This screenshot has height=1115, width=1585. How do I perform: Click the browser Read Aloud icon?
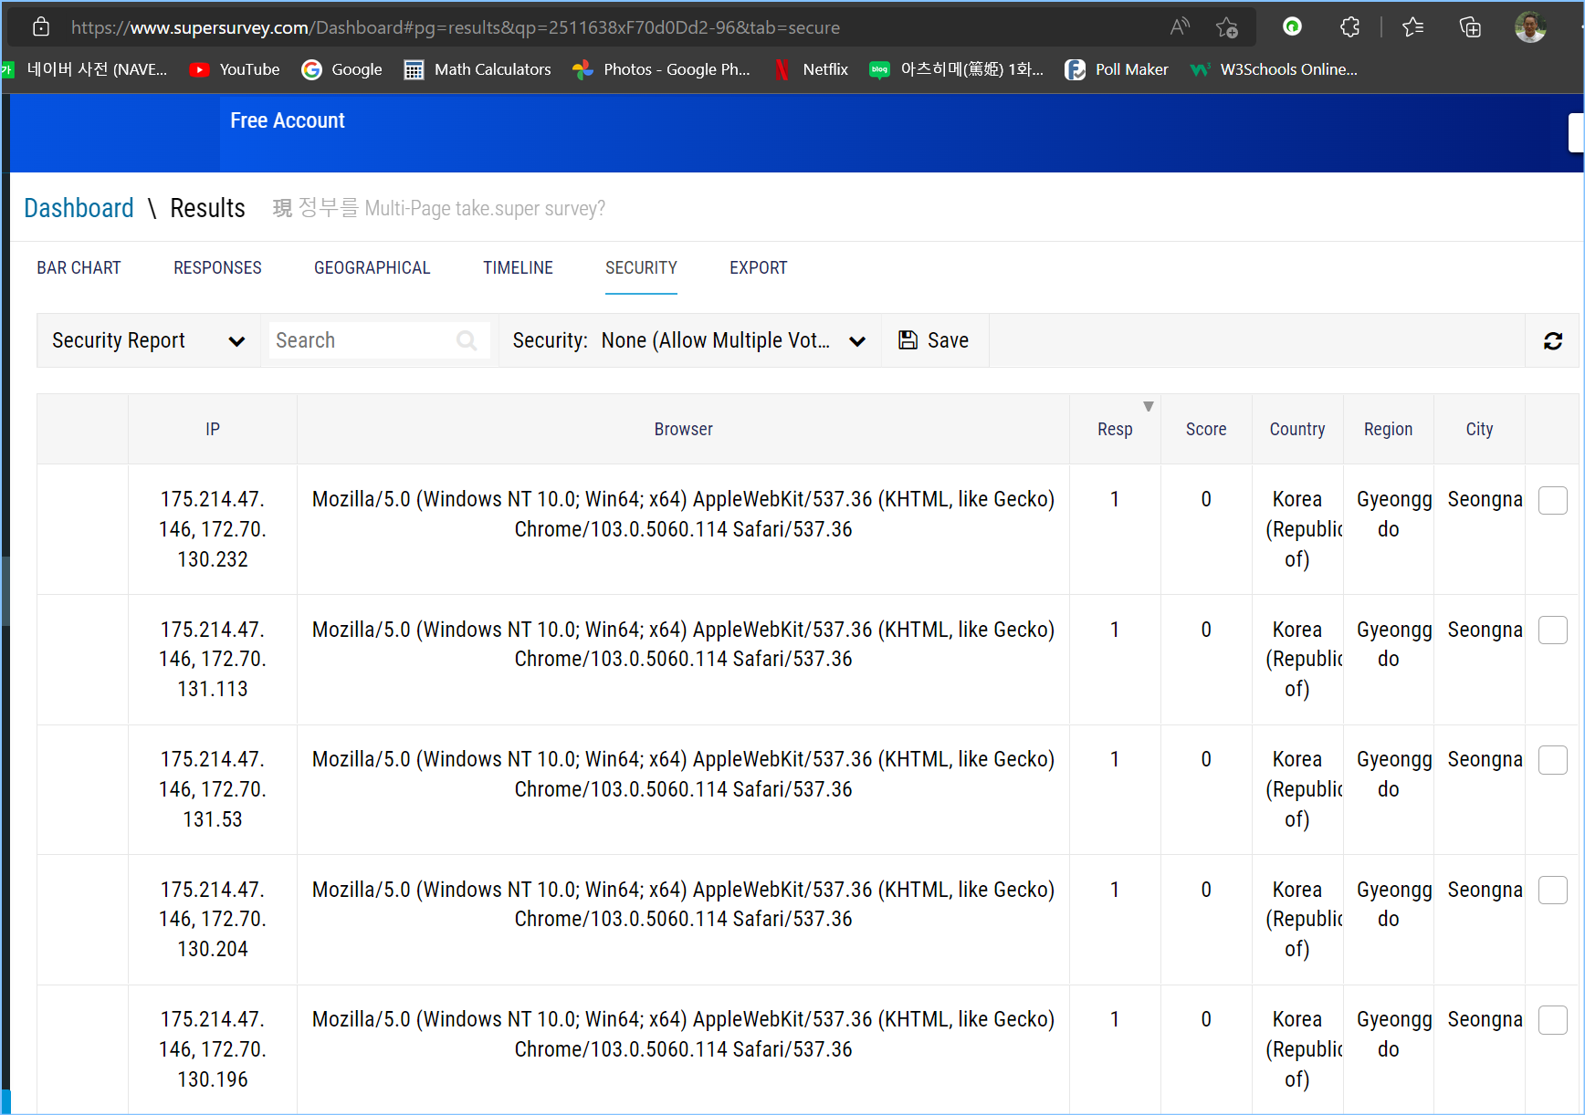click(1180, 27)
